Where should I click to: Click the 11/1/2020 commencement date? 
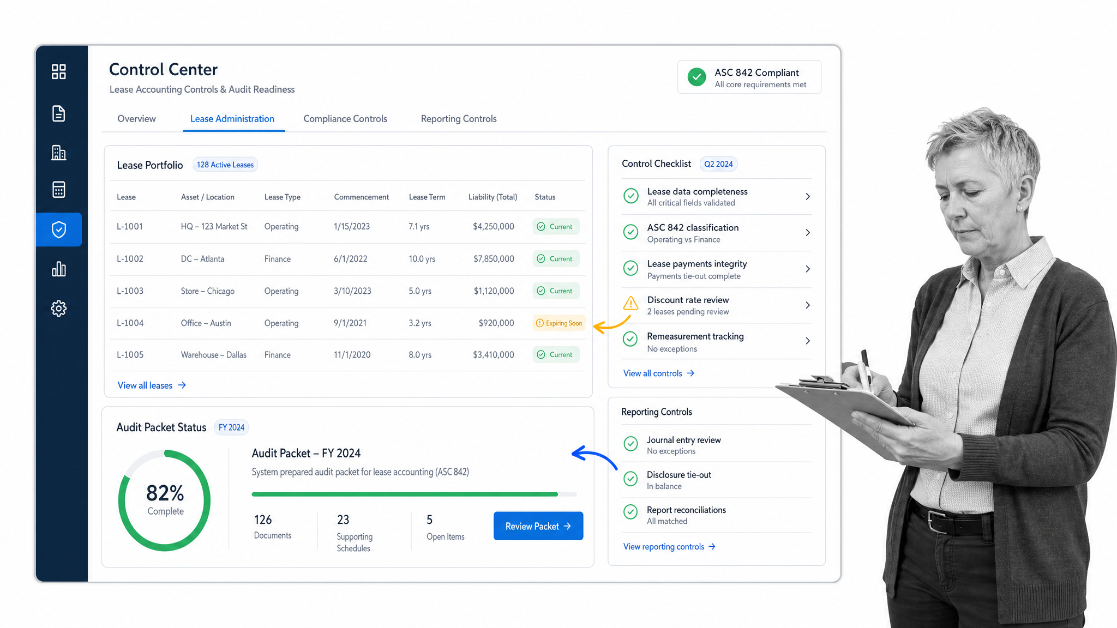(x=352, y=355)
